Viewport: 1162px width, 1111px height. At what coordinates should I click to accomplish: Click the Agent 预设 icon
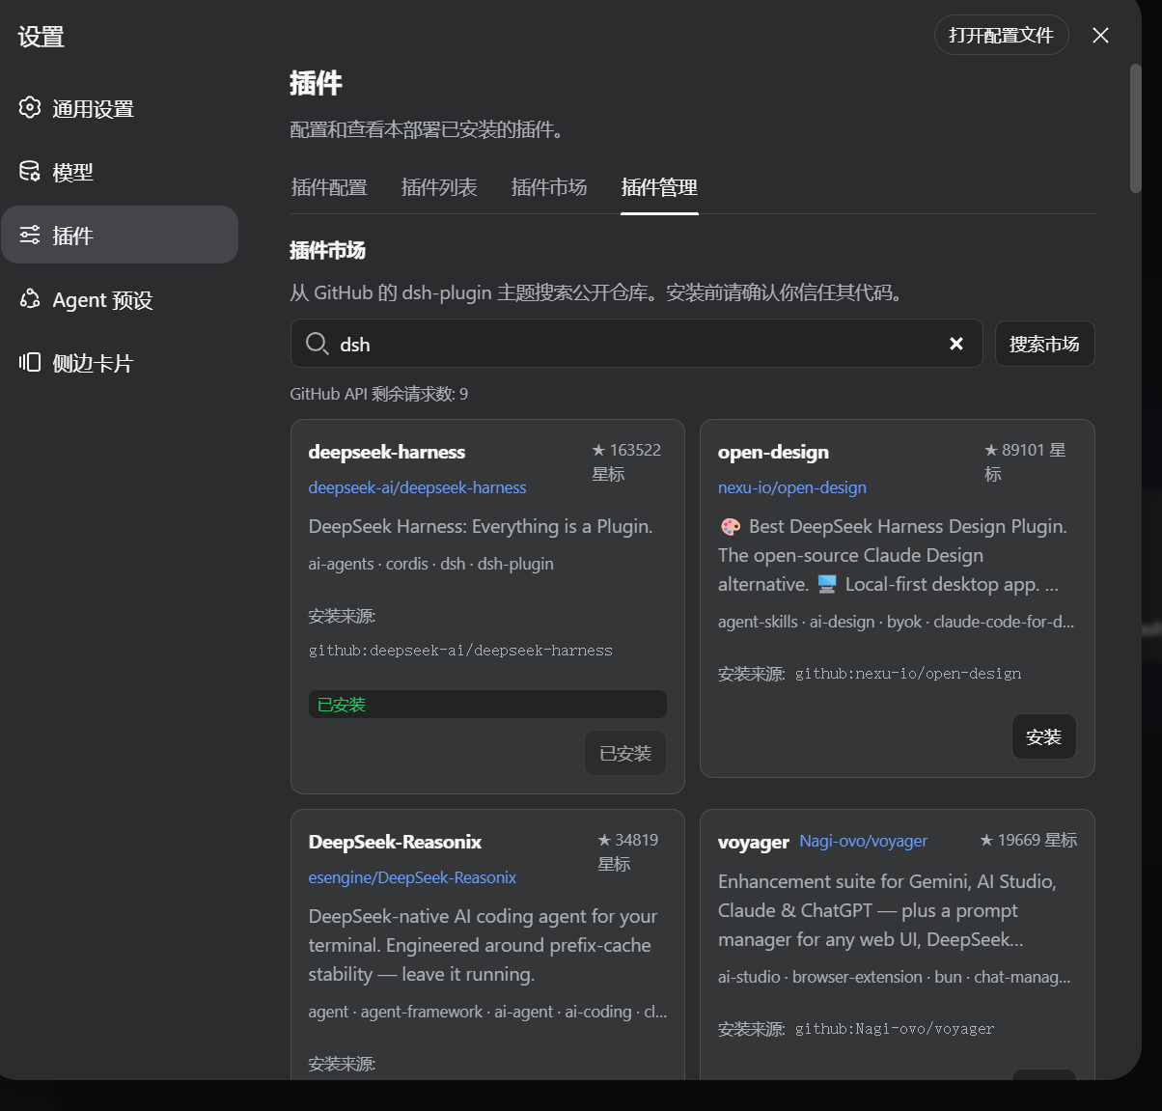pos(30,298)
